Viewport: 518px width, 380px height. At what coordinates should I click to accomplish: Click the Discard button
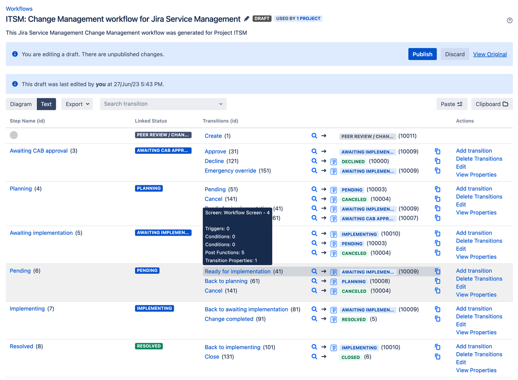[x=455, y=54]
